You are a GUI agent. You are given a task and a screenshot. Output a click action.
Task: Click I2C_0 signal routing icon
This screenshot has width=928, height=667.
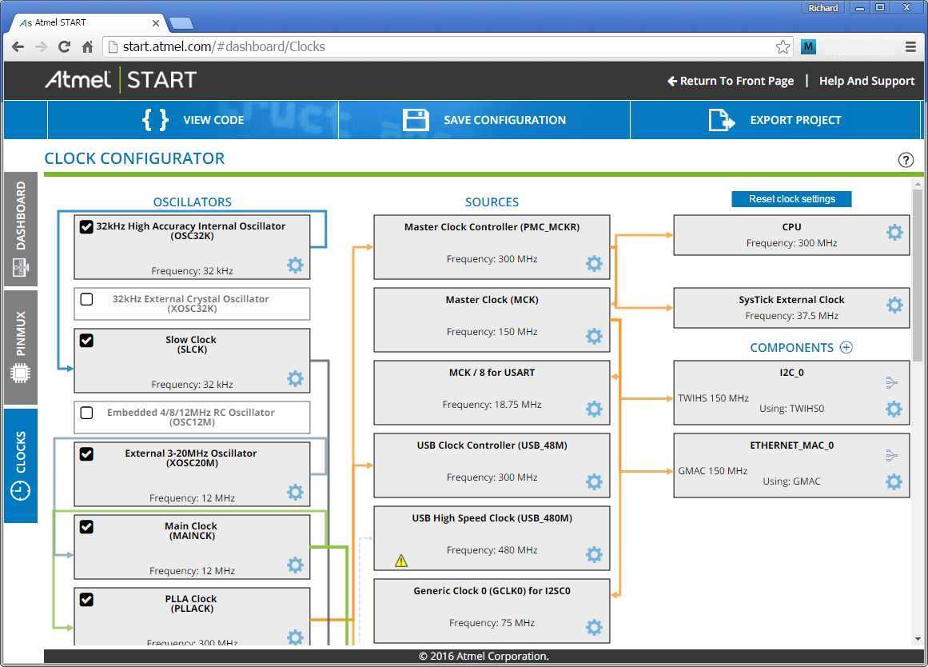point(892,382)
